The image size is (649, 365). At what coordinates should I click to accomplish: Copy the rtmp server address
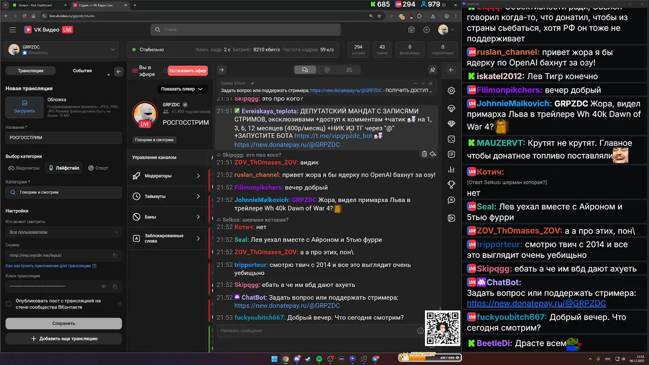(115, 255)
